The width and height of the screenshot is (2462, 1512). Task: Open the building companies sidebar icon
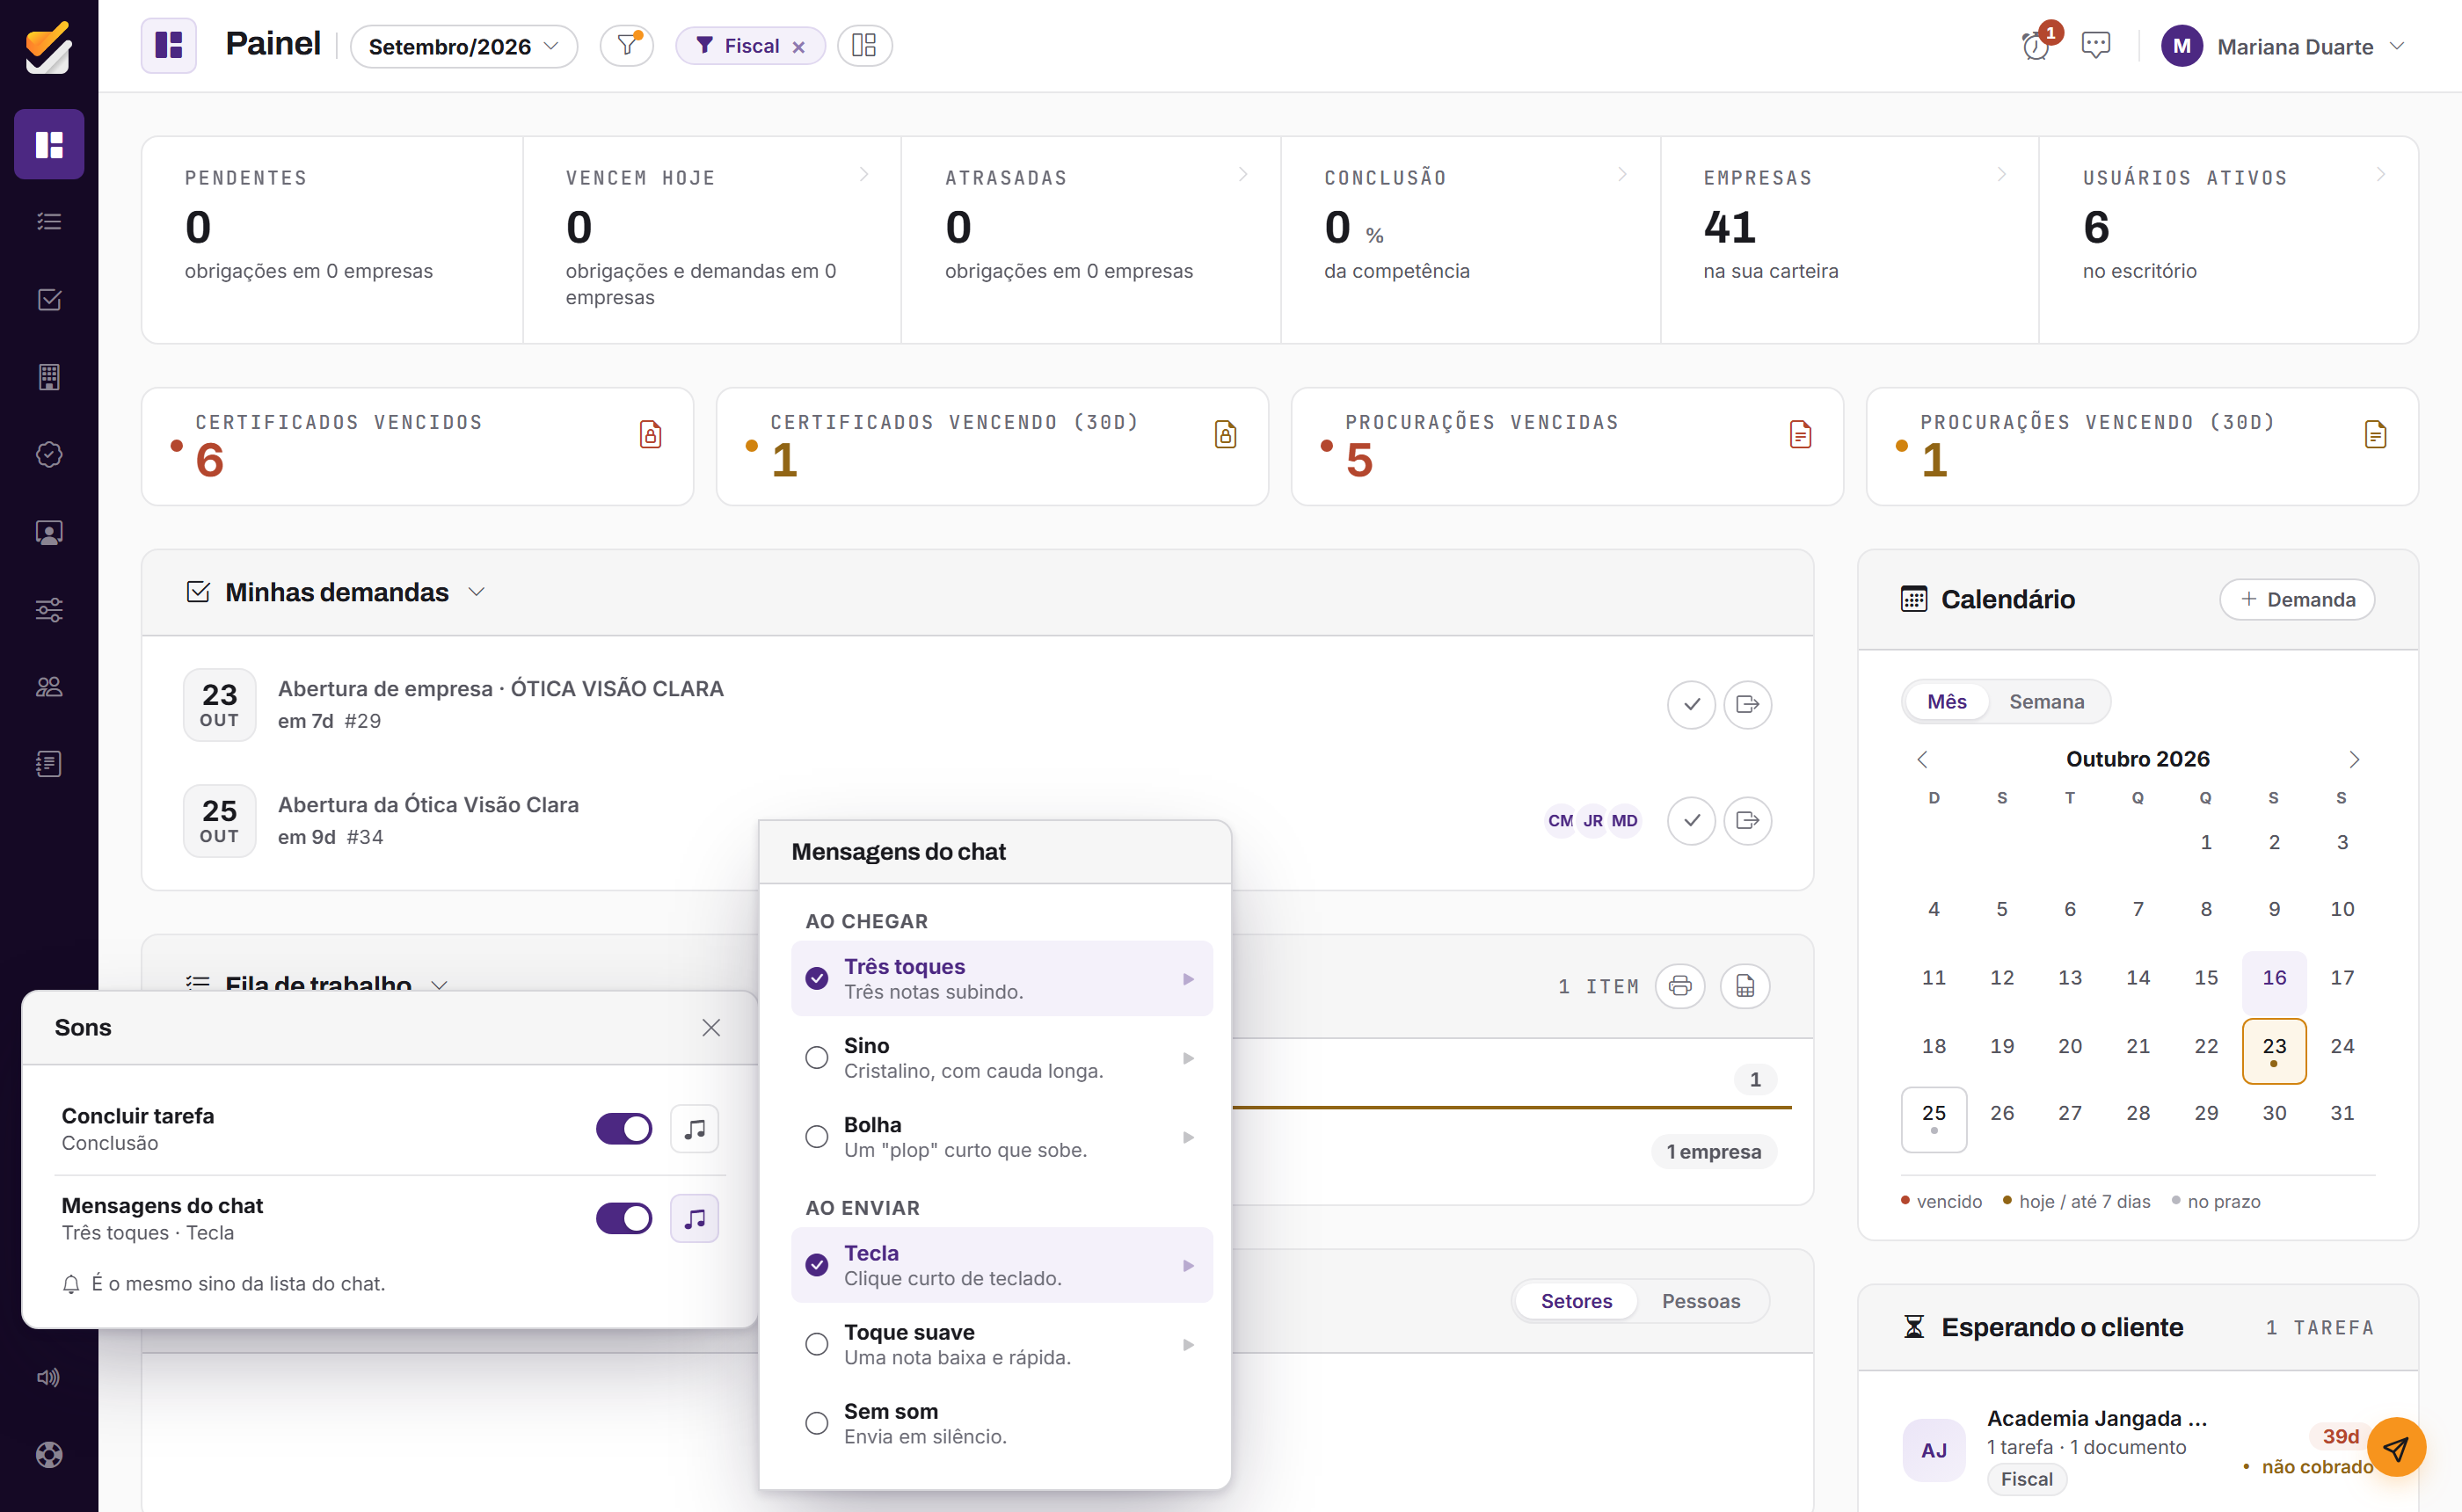(49, 377)
